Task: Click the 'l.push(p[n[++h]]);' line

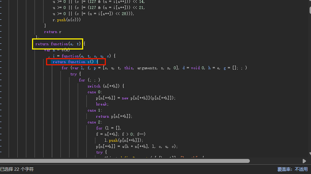Action: 124,140
